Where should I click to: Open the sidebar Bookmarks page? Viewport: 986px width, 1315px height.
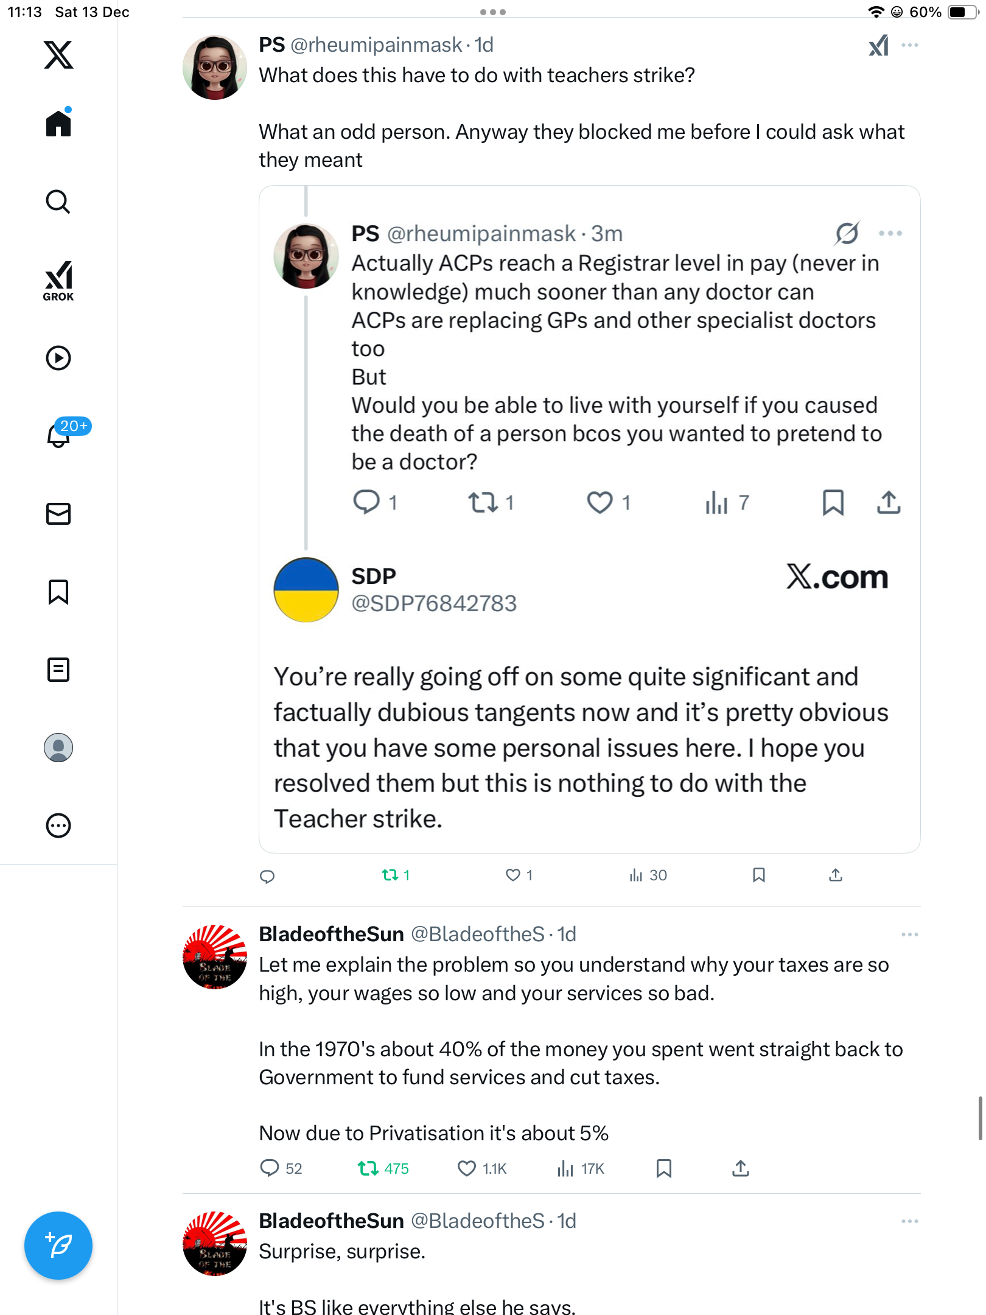[58, 592]
